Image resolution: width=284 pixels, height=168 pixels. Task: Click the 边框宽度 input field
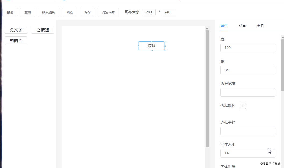(x=248, y=92)
